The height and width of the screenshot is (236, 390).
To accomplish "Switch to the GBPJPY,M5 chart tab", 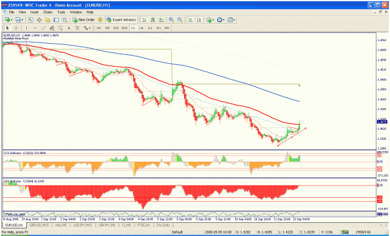I will point(106,225).
